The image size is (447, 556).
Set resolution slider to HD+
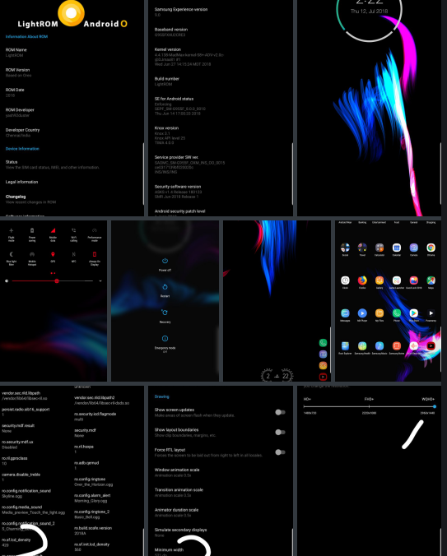(305, 406)
